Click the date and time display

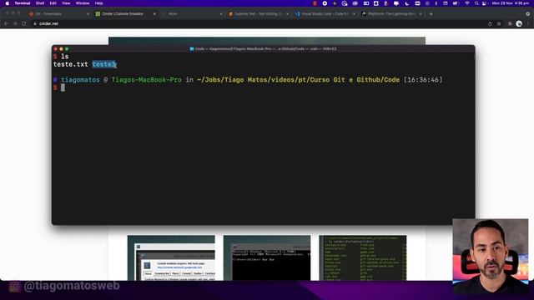(510, 3)
